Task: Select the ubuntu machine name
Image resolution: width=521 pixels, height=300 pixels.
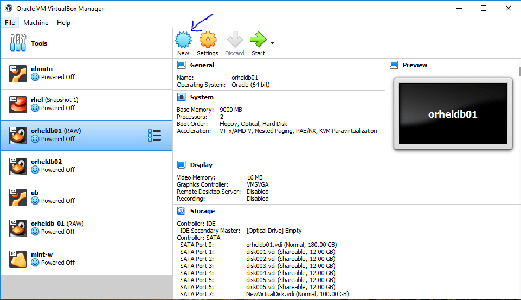Action: (42, 69)
